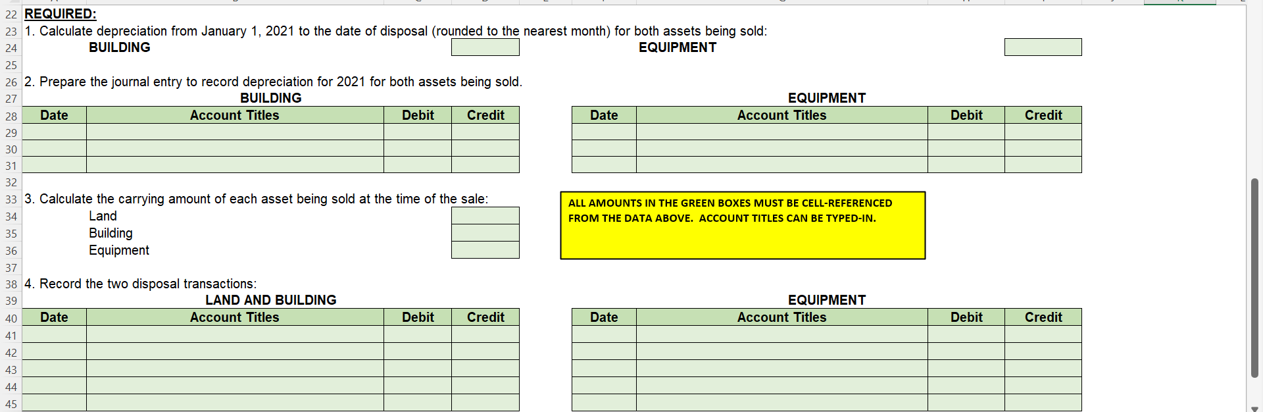
Task: Select row header 45
Action: tap(11, 404)
